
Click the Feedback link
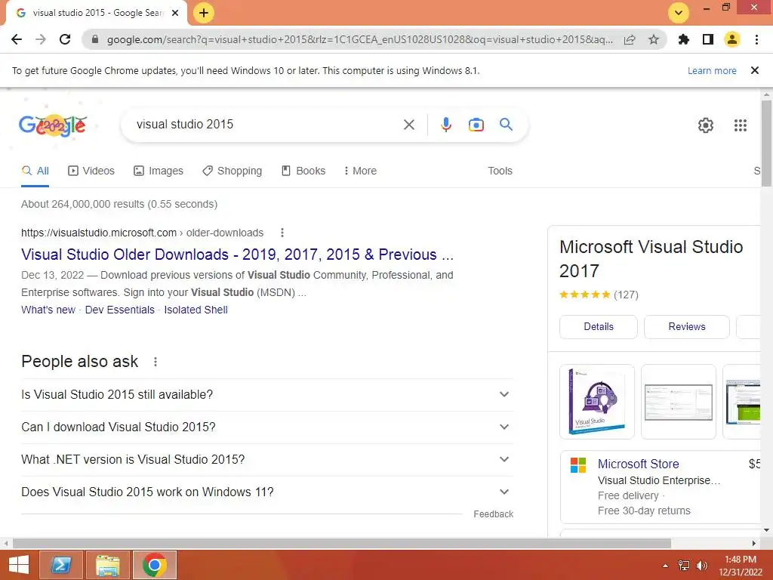[x=494, y=514]
